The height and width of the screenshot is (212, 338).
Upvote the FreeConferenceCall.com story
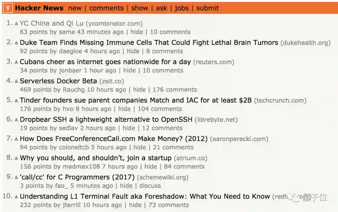(x=16, y=139)
